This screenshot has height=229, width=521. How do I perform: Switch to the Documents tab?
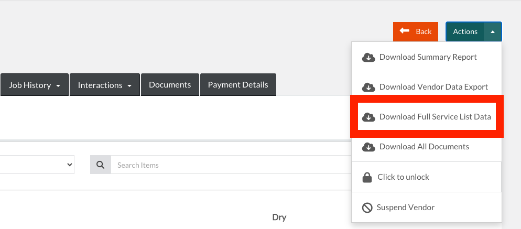click(170, 84)
